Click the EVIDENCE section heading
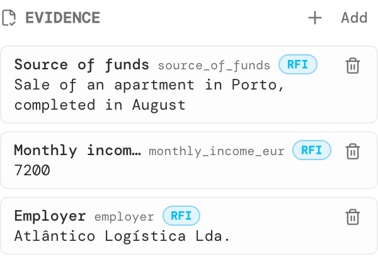Image resolution: width=378 pixels, height=256 pixels. click(x=62, y=18)
